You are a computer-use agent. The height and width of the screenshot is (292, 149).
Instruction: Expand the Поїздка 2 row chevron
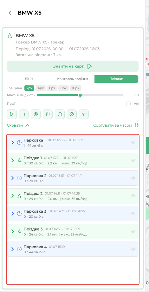(x=13, y=196)
